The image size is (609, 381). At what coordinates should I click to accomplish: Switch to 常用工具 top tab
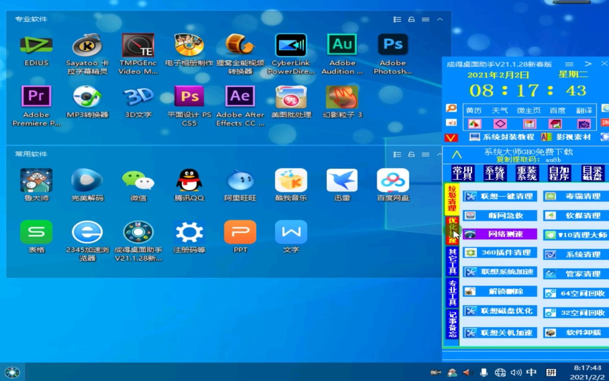coord(463,173)
